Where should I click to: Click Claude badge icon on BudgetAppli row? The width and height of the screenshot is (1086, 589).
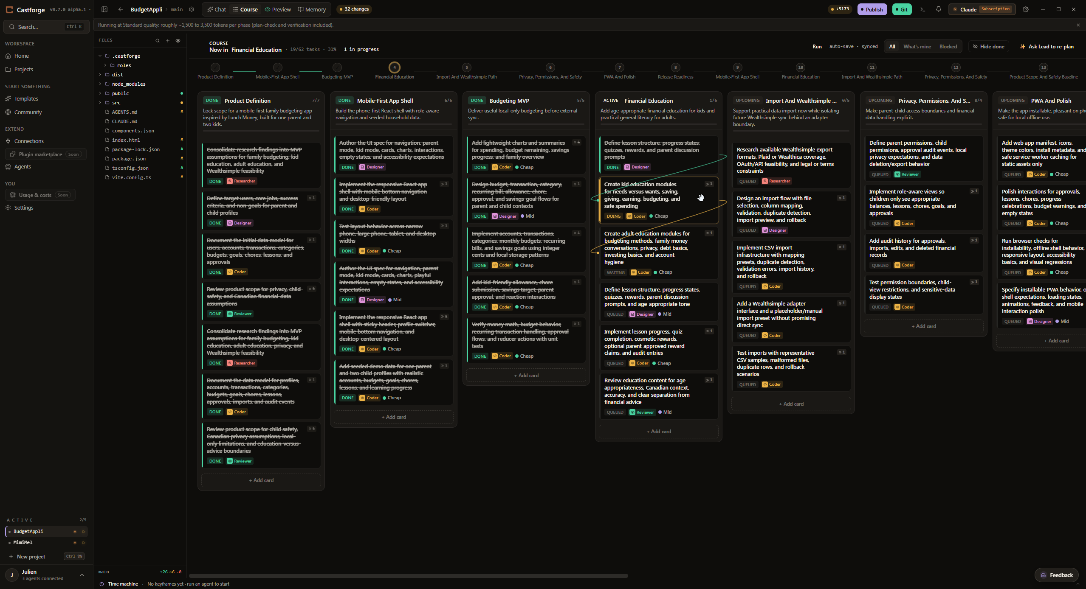click(75, 532)
